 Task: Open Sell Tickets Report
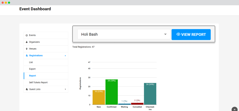[x=46, y=82]
